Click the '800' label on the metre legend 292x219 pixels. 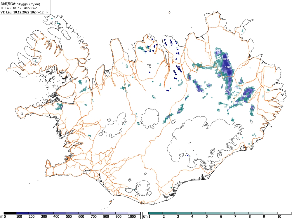coord(106,217)
